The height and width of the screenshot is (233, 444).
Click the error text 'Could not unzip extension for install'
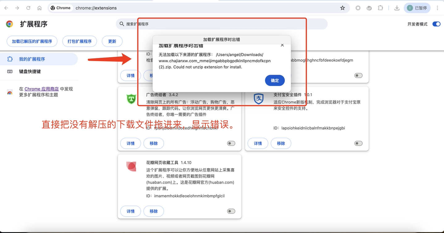pos(208,67)
